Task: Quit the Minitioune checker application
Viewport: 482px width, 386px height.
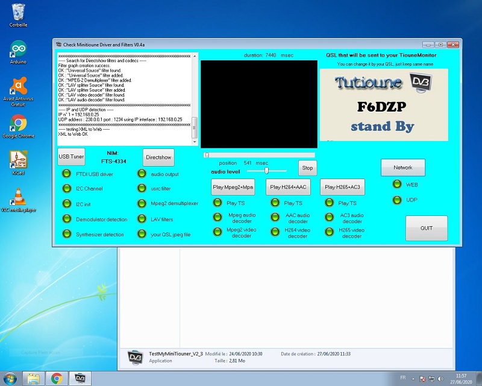Action: coord(426,228)
